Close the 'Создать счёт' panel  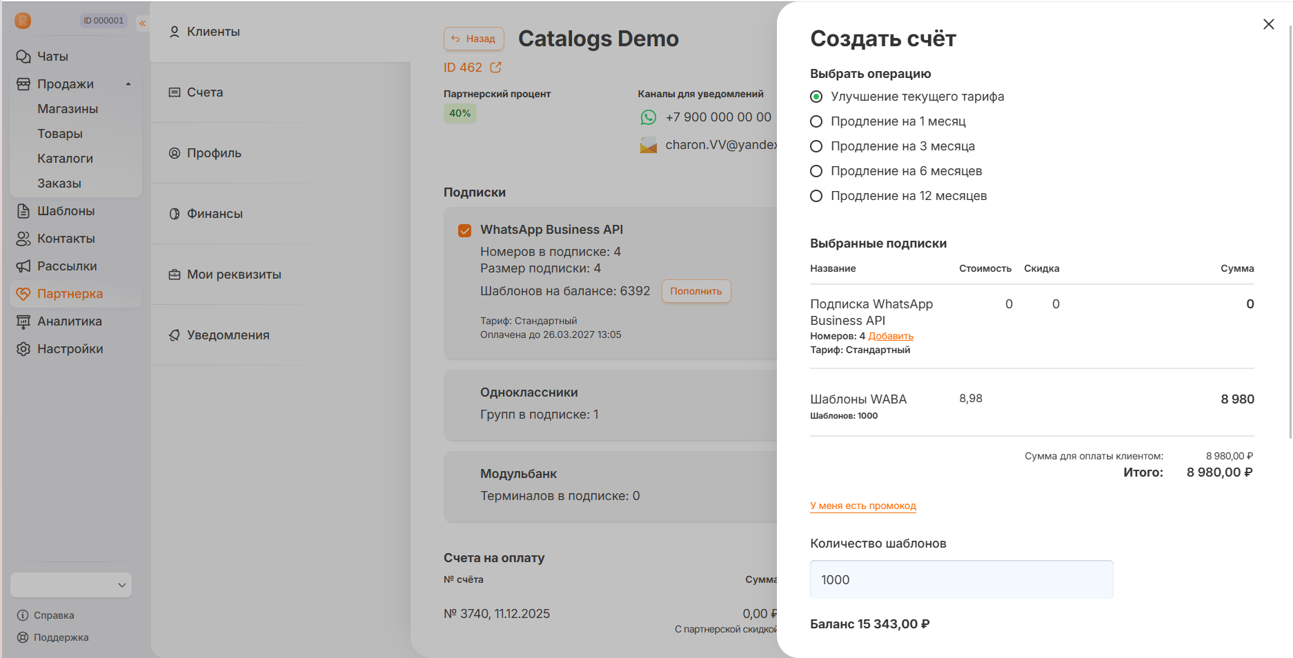coord(1268,24)
